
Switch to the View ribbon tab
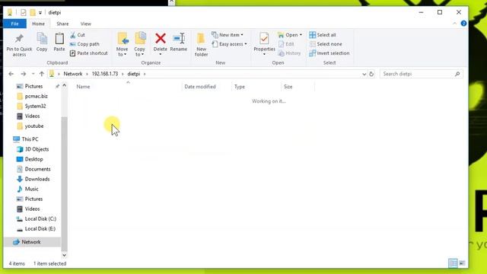point(86,24)
